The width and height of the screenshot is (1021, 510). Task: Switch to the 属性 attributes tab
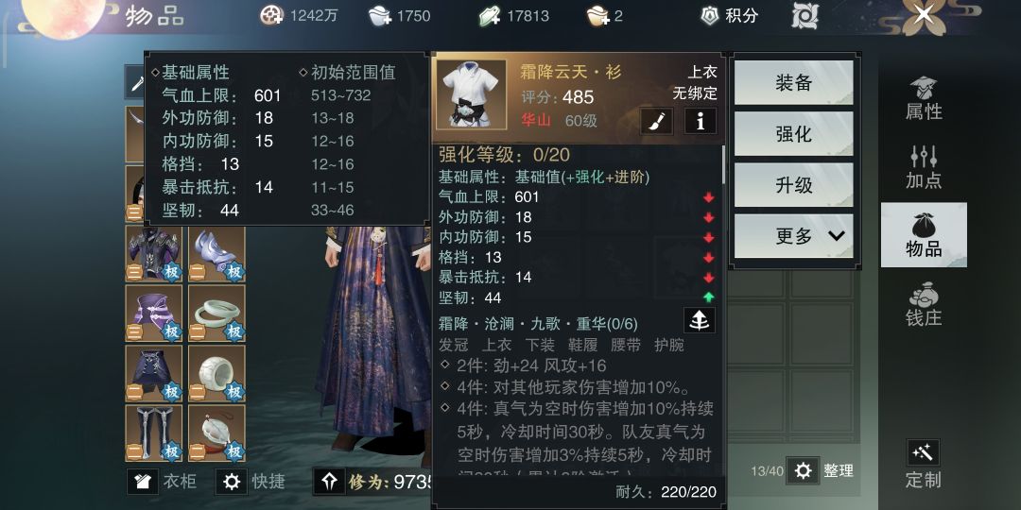click(x=924, y=98)
